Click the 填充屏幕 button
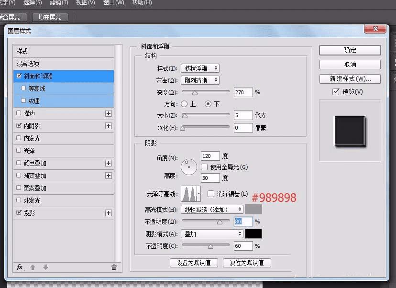 coord(50,17)
